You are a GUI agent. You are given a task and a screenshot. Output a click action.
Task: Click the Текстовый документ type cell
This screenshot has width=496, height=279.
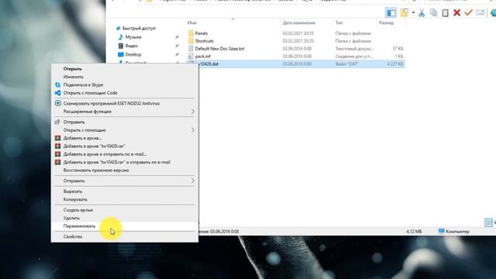point(354,48)
